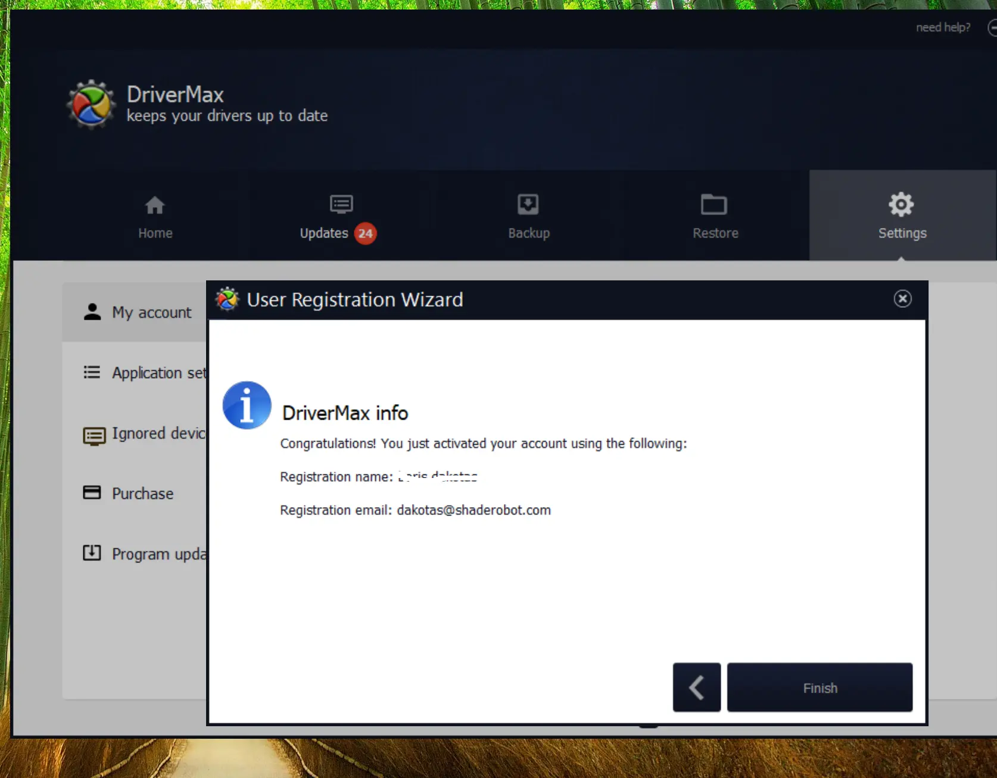This screenshot has height=778, width=997.
Task: Go to the Restore tab
Action: pyautogui.click(x=715, y=217)
